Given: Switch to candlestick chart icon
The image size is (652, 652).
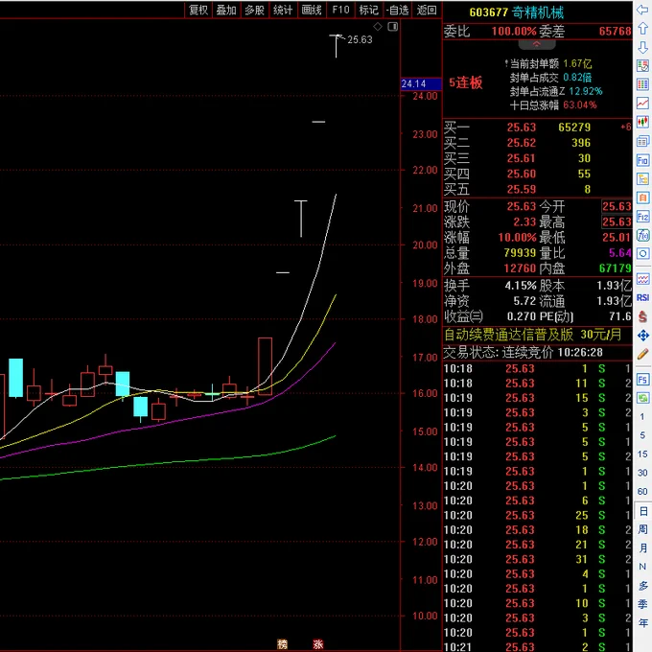Looking at the screenshot, I should 642,122.
